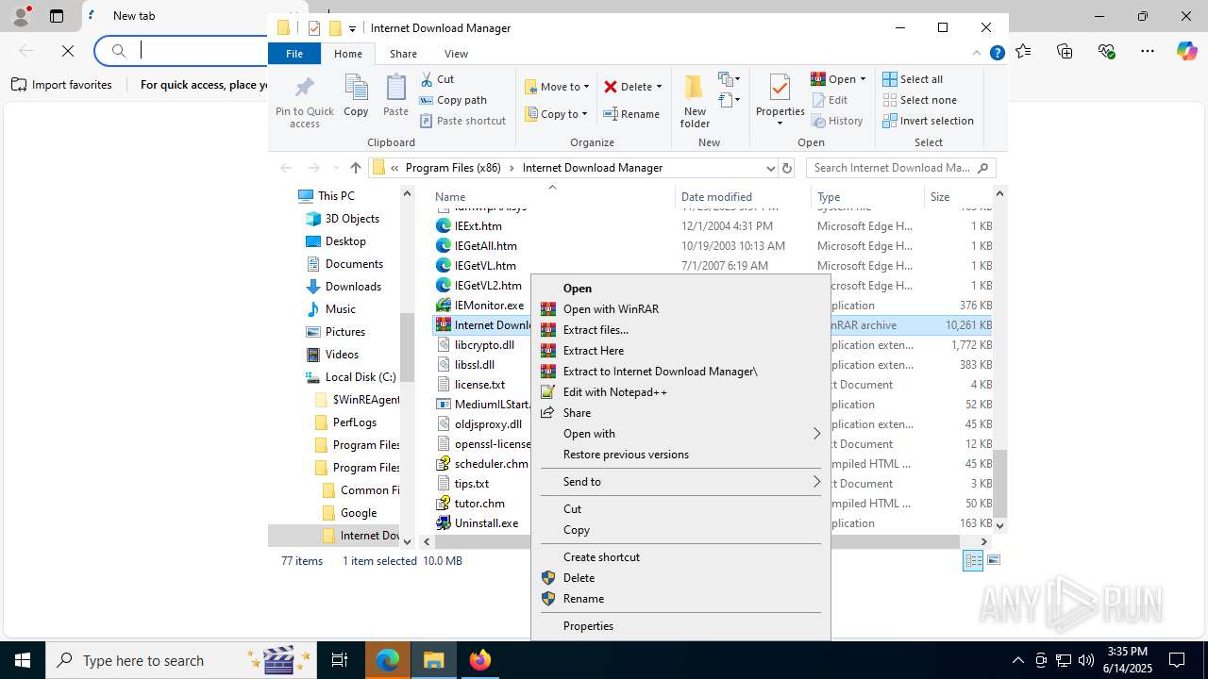Click the ribbon Rename button
Viewport: 1208px width, 679px height.
pos(631,114)
